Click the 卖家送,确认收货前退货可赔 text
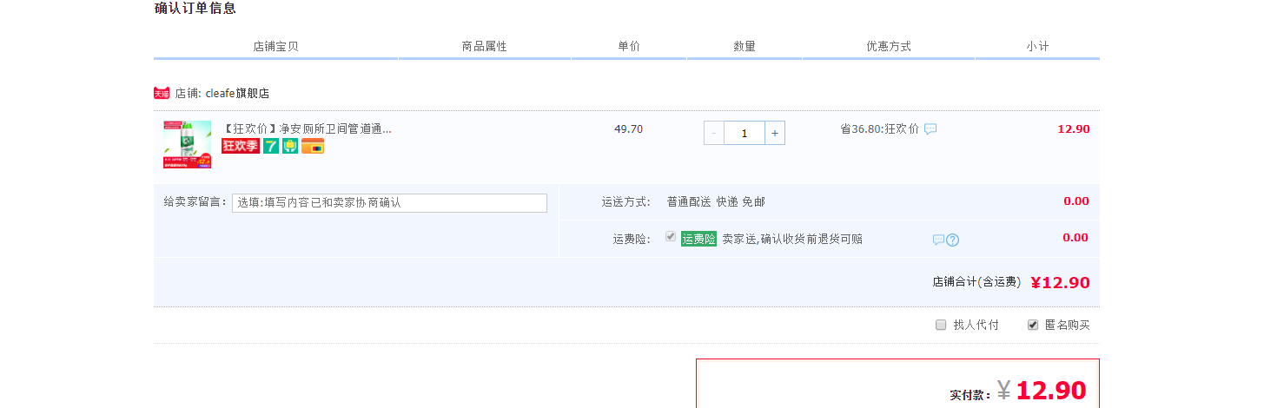 click(792, 239)
